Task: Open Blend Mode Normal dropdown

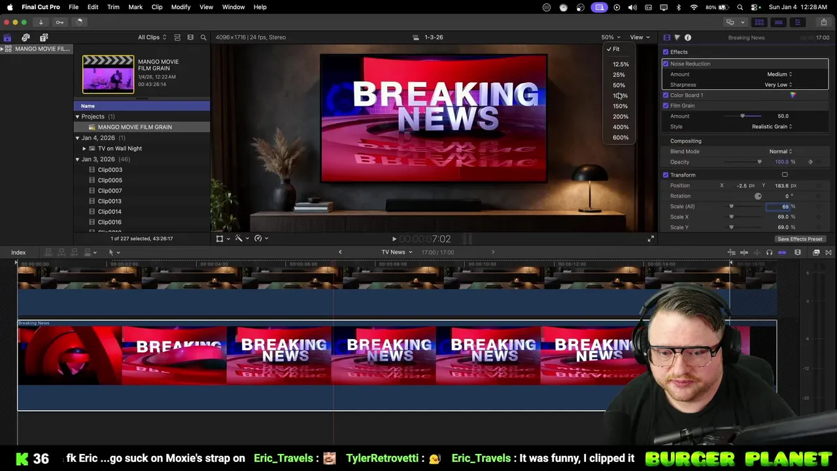Action: click(x=781, y=151)
